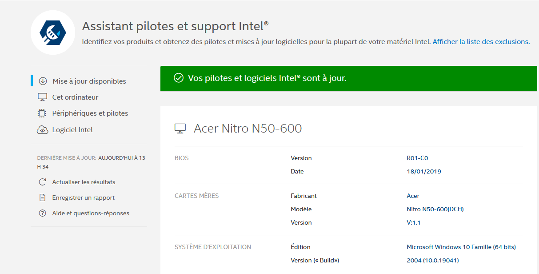The image size is (539, 274).
Task: Click the Acer Nitro N50-600 heading
Action: click(248, 129)
